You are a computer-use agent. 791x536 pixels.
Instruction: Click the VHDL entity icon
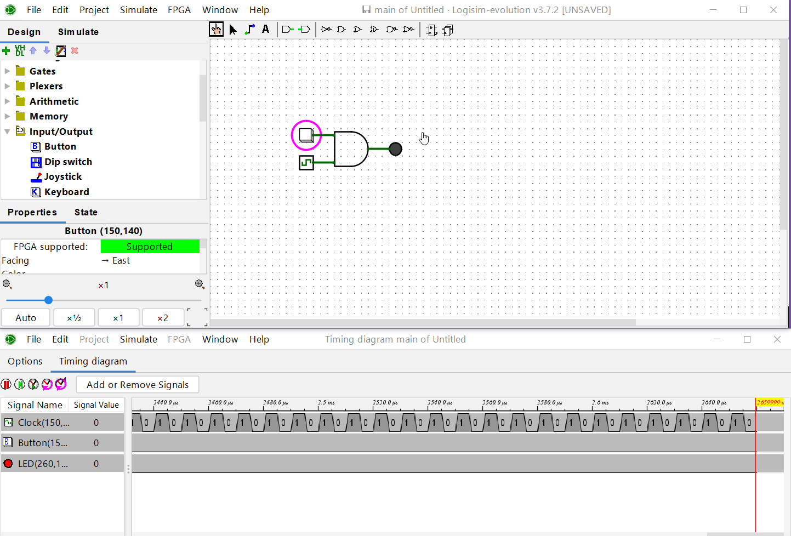point(20,51)
